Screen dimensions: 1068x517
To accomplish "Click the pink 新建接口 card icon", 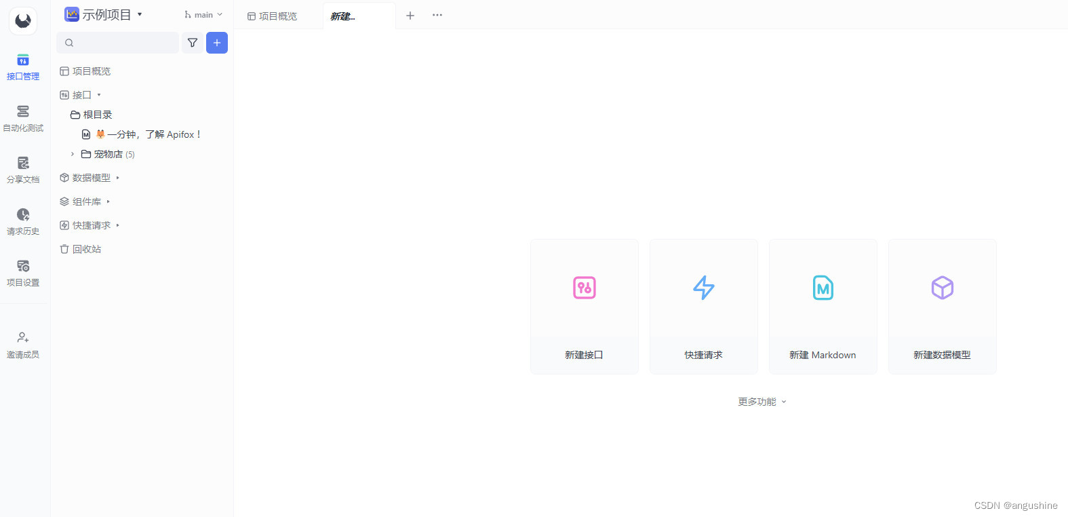I will pyautogui.click(x=585, y=288).
